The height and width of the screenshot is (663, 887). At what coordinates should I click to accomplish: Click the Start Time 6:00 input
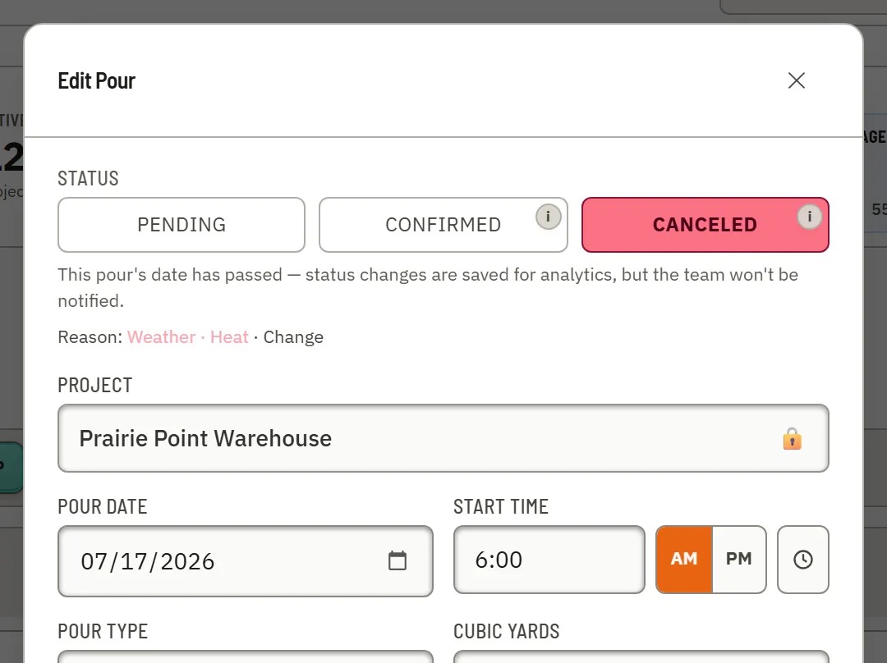(549, 560)
